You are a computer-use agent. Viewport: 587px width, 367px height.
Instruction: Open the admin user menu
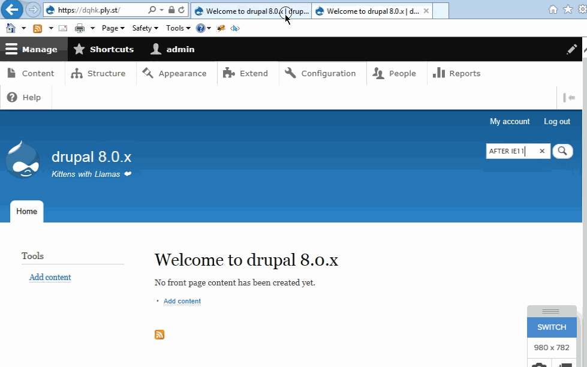(x=173, y=49)
